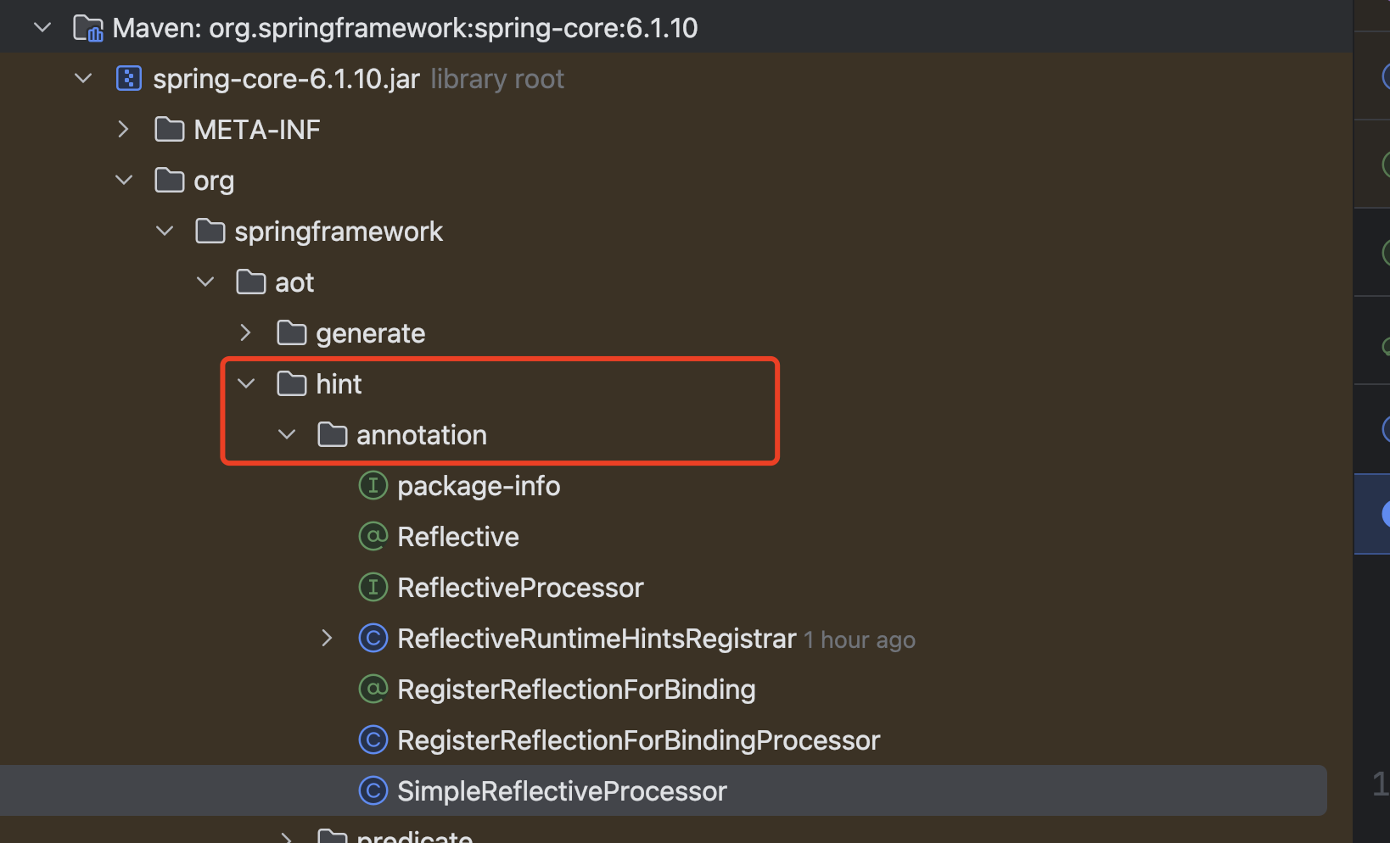Select the aot package label
The image size is (1390, 843).
point(294,282)
